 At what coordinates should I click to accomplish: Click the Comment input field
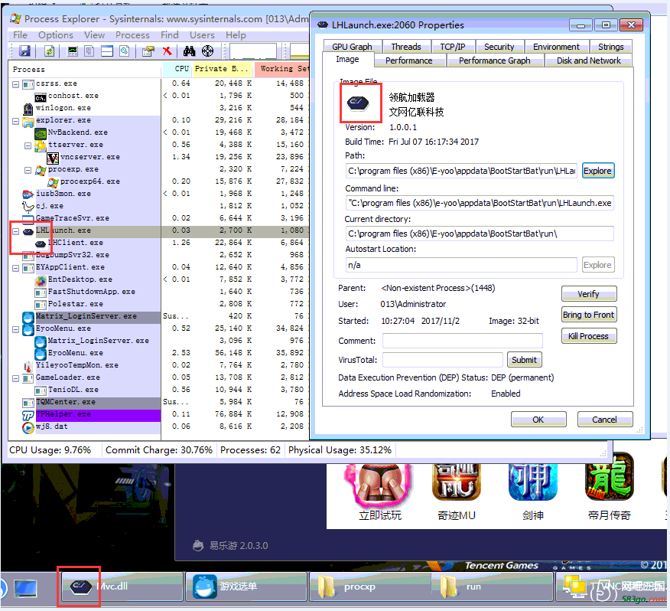click(462, 341)
